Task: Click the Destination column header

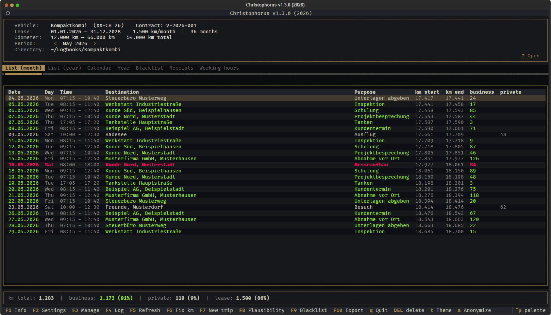Action: tap(122, 92)
